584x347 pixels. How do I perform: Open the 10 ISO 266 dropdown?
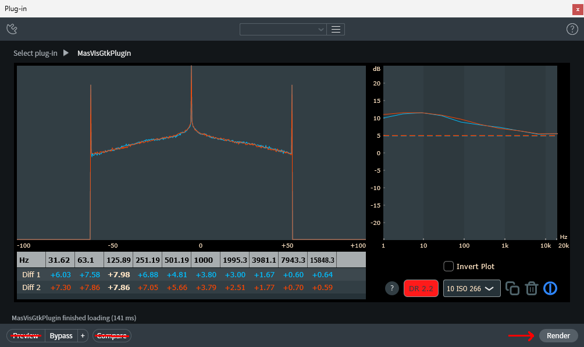(x=472, y=288)
